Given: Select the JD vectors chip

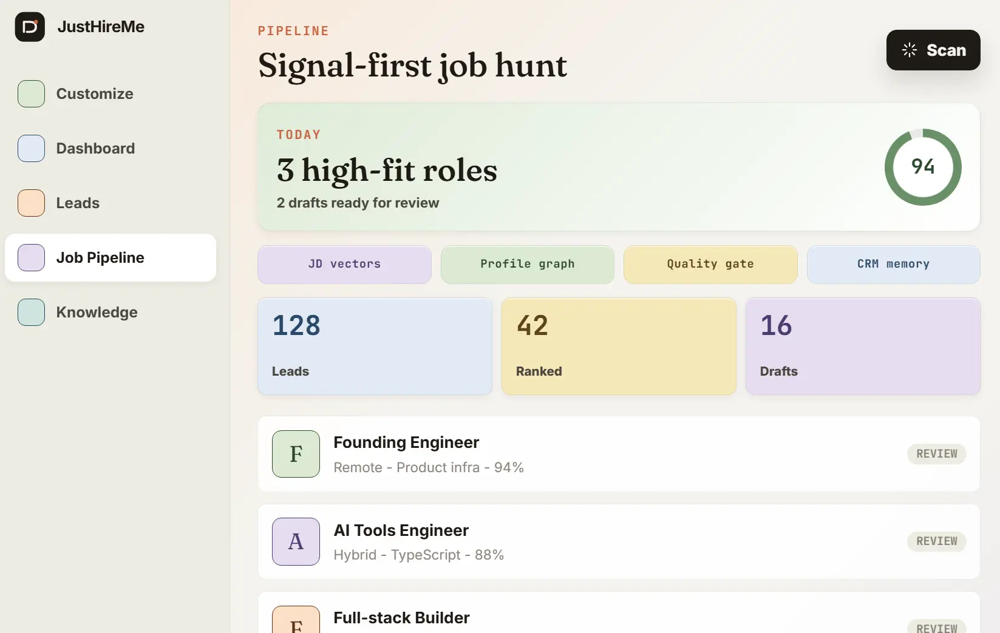Looking at the screenshot, I should pyautogui.click(x=344, y=264).
